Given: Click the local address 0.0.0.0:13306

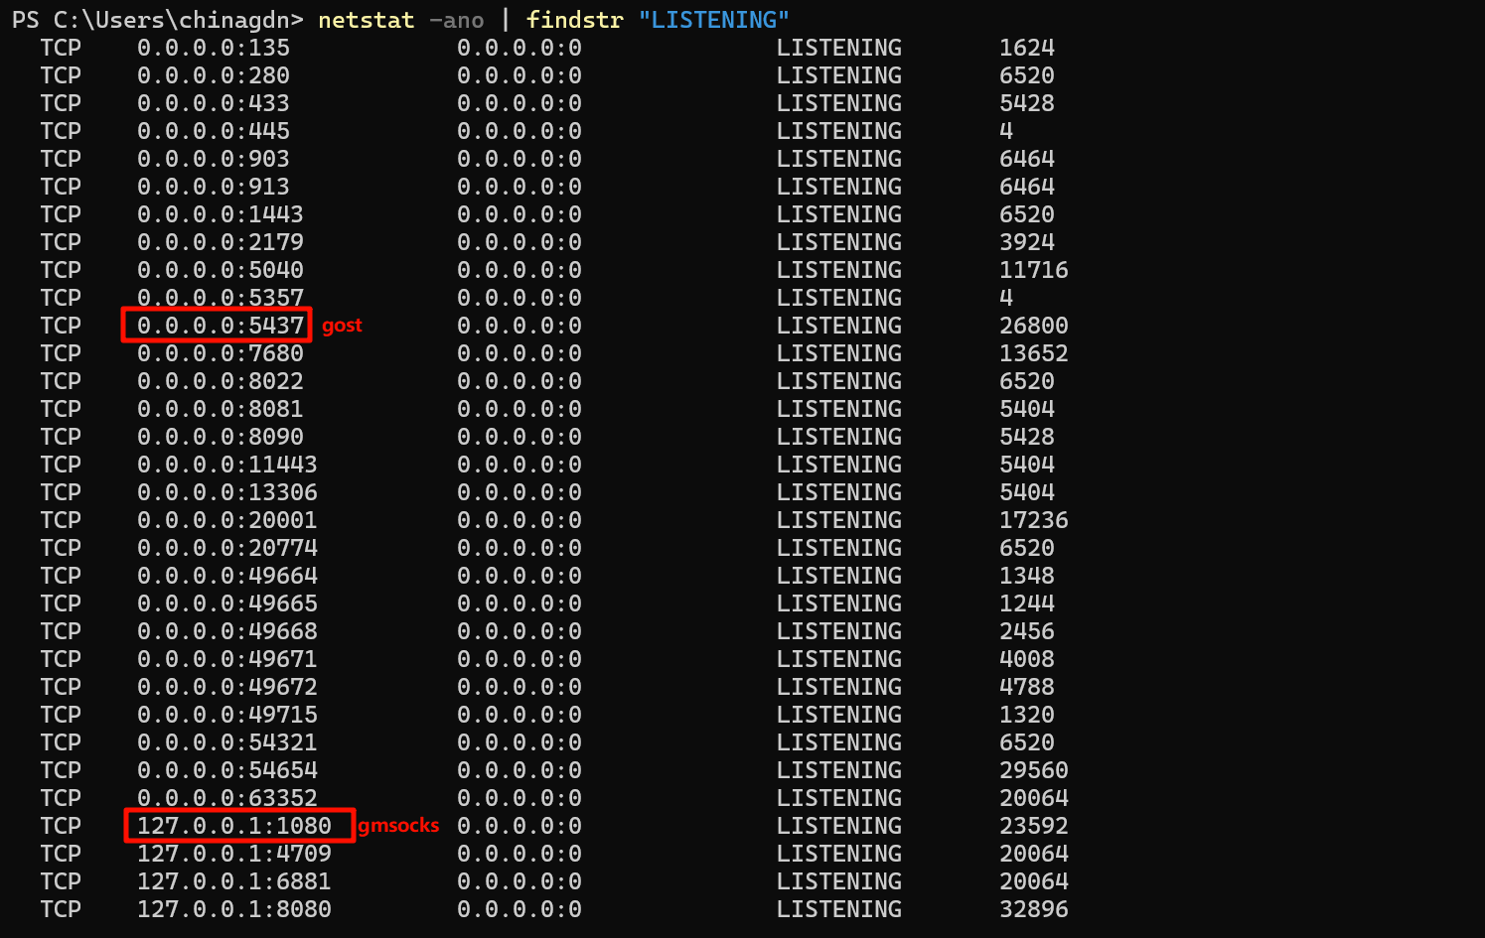Looking at the screenshot, I should [x=226, y=492].
